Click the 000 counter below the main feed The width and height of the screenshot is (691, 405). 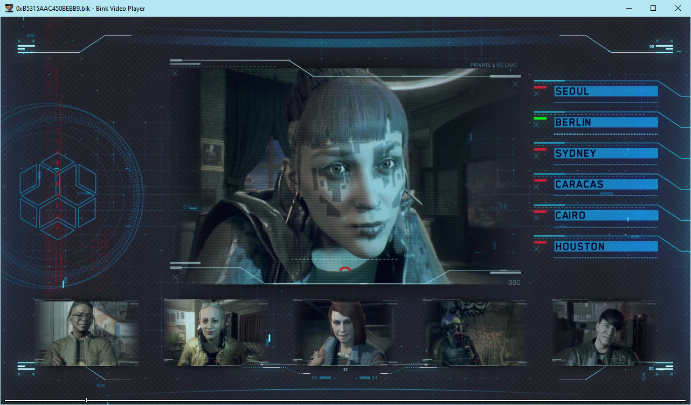pos(515,283)
